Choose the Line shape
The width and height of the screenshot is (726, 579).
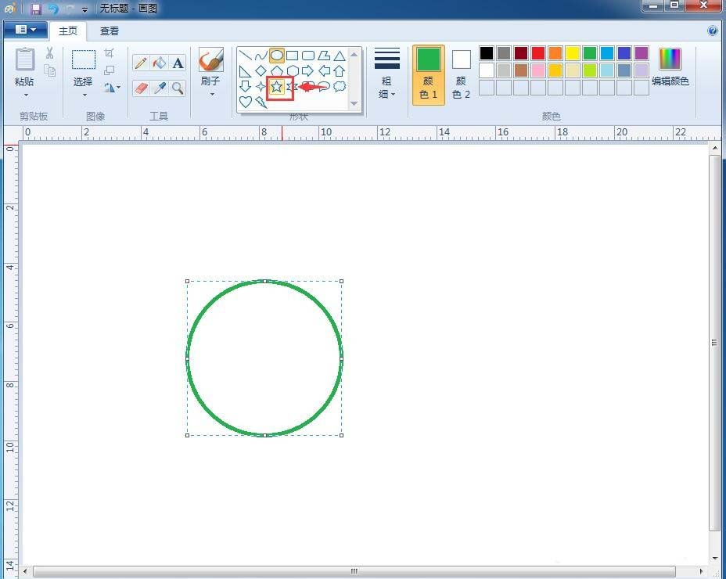tap(246, 56)
